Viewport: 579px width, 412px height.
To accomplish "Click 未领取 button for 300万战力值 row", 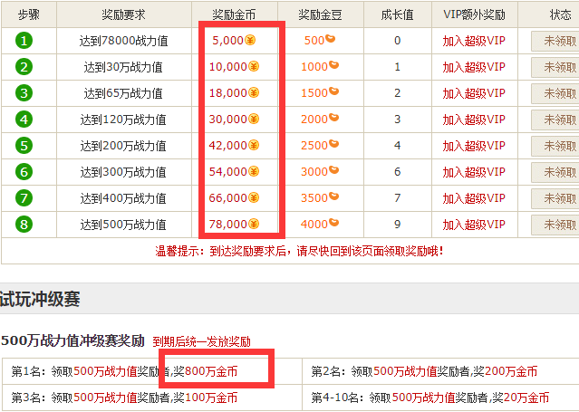I will (x=555, y=172).
